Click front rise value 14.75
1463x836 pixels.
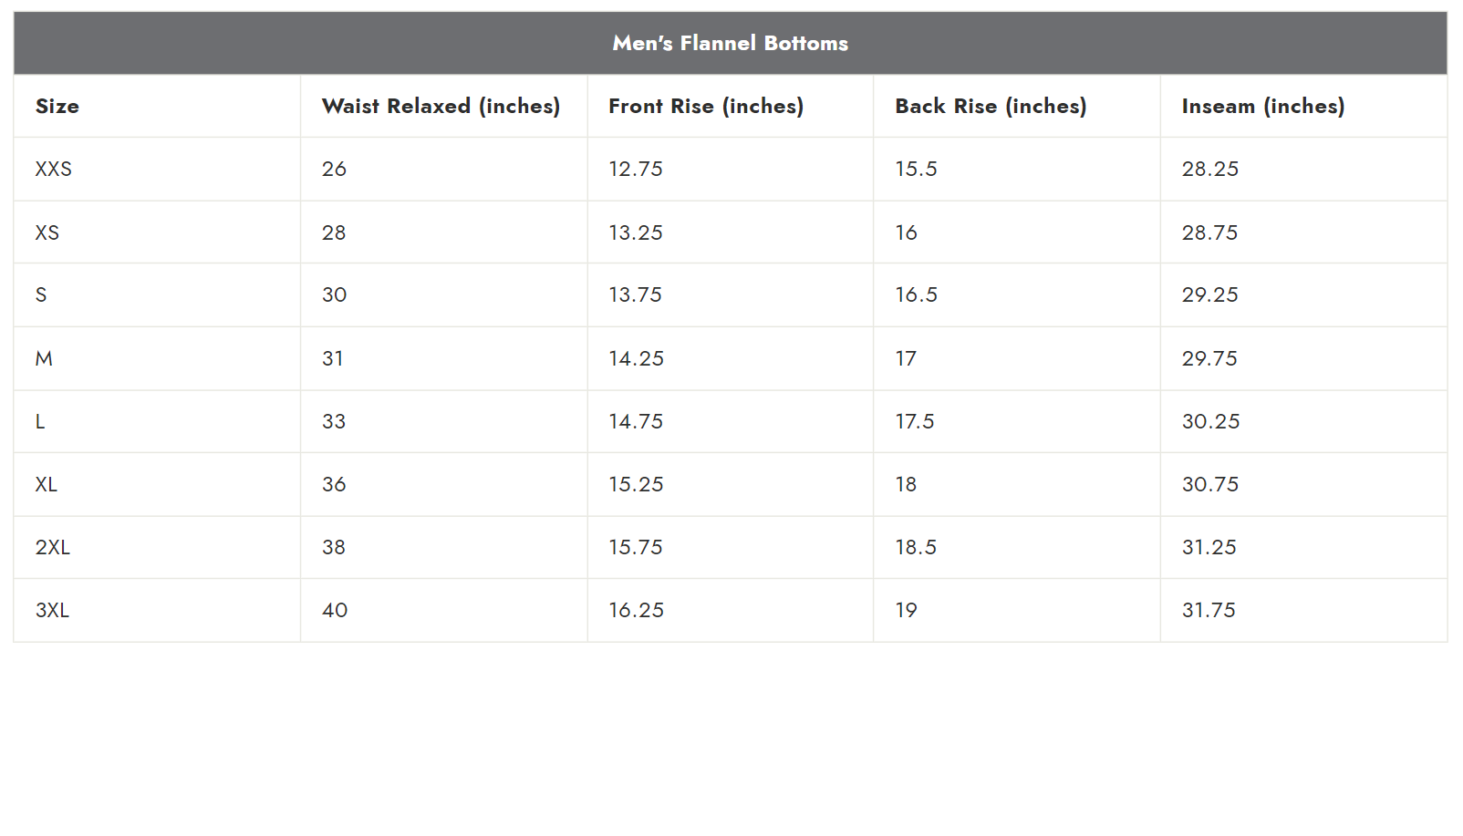tap(636, 421)
